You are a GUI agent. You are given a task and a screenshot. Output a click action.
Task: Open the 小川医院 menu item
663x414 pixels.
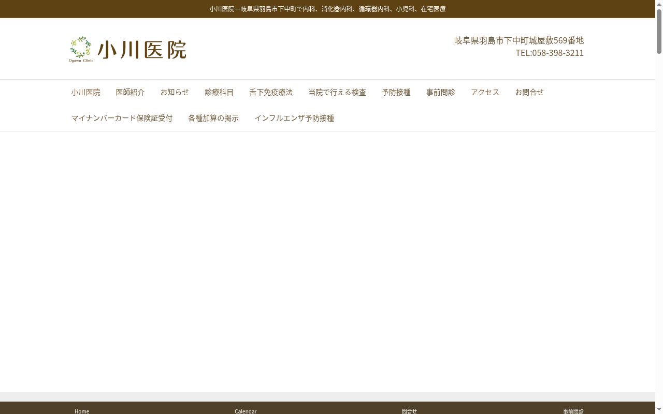coord(86,92)
